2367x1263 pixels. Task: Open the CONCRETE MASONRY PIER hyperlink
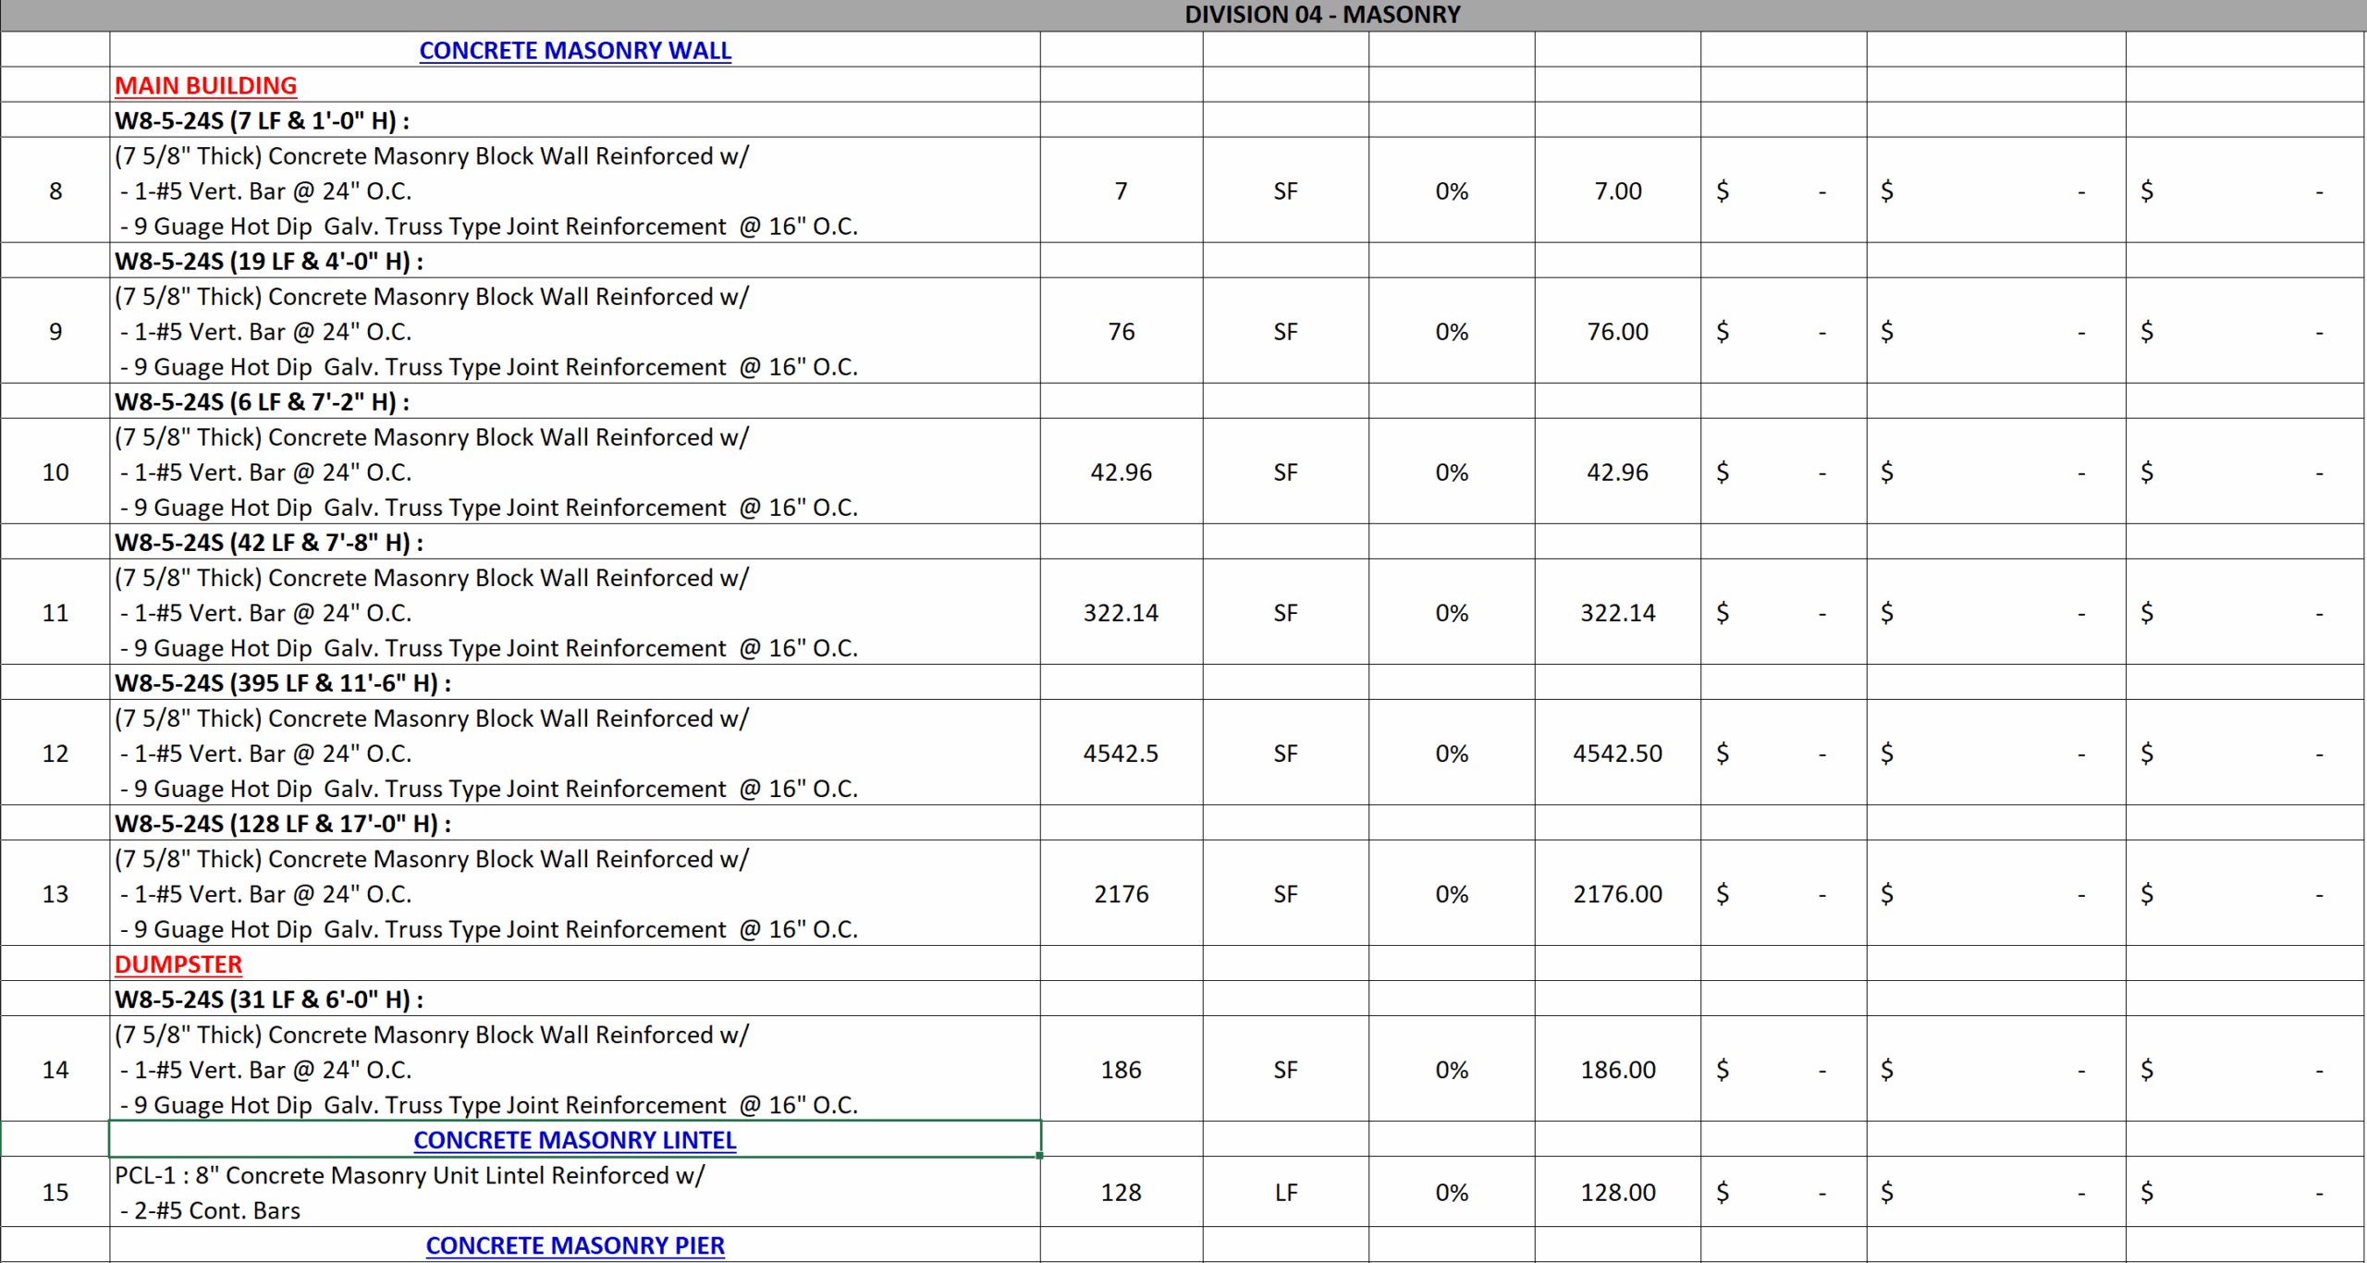574,1245
